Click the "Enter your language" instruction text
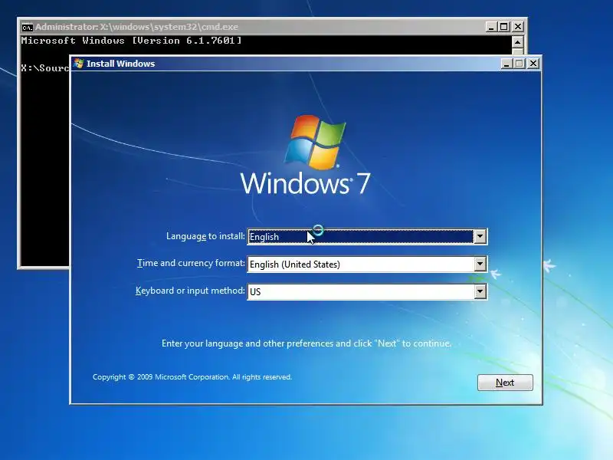 306,343
